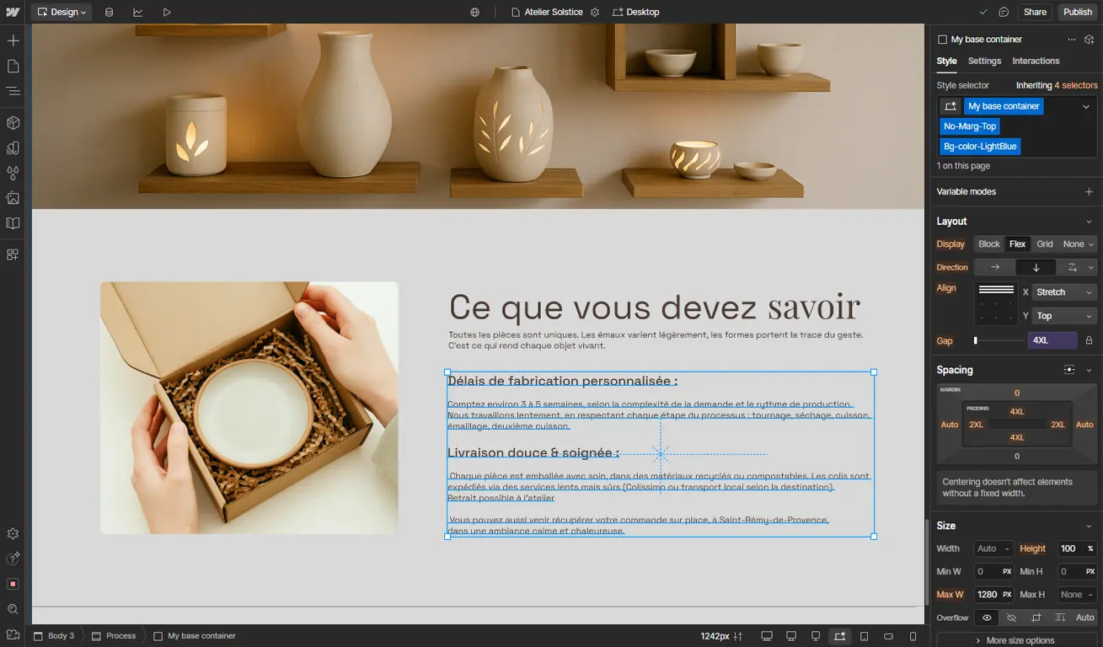
Task: Switch to the Style tab
Action: (x=947, y=61)
